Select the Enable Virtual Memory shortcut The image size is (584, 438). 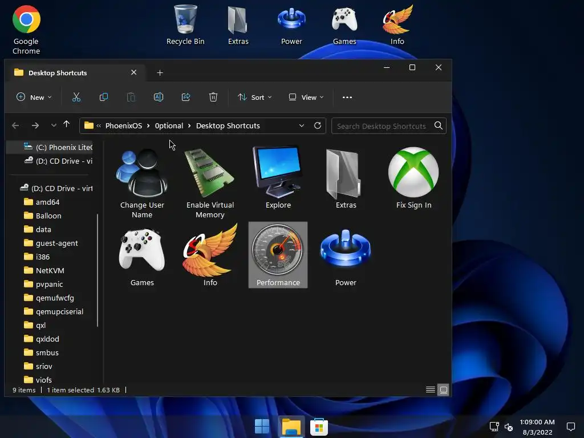tap(210, 183)
